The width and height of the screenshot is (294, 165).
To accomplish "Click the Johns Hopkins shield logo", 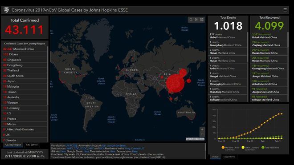I will tap(6, 10).
